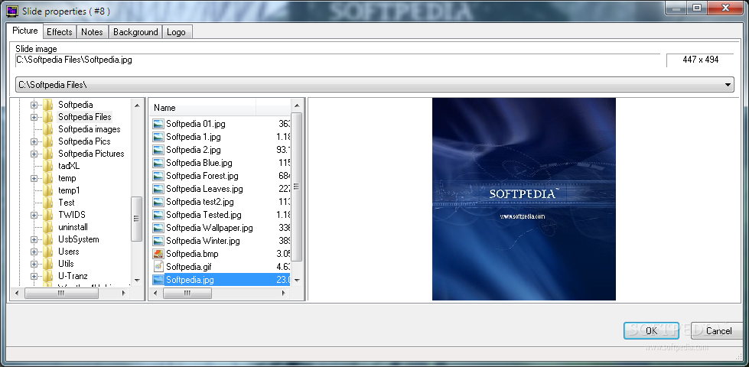
Task: Select the Picture tab
Action: 25,31
